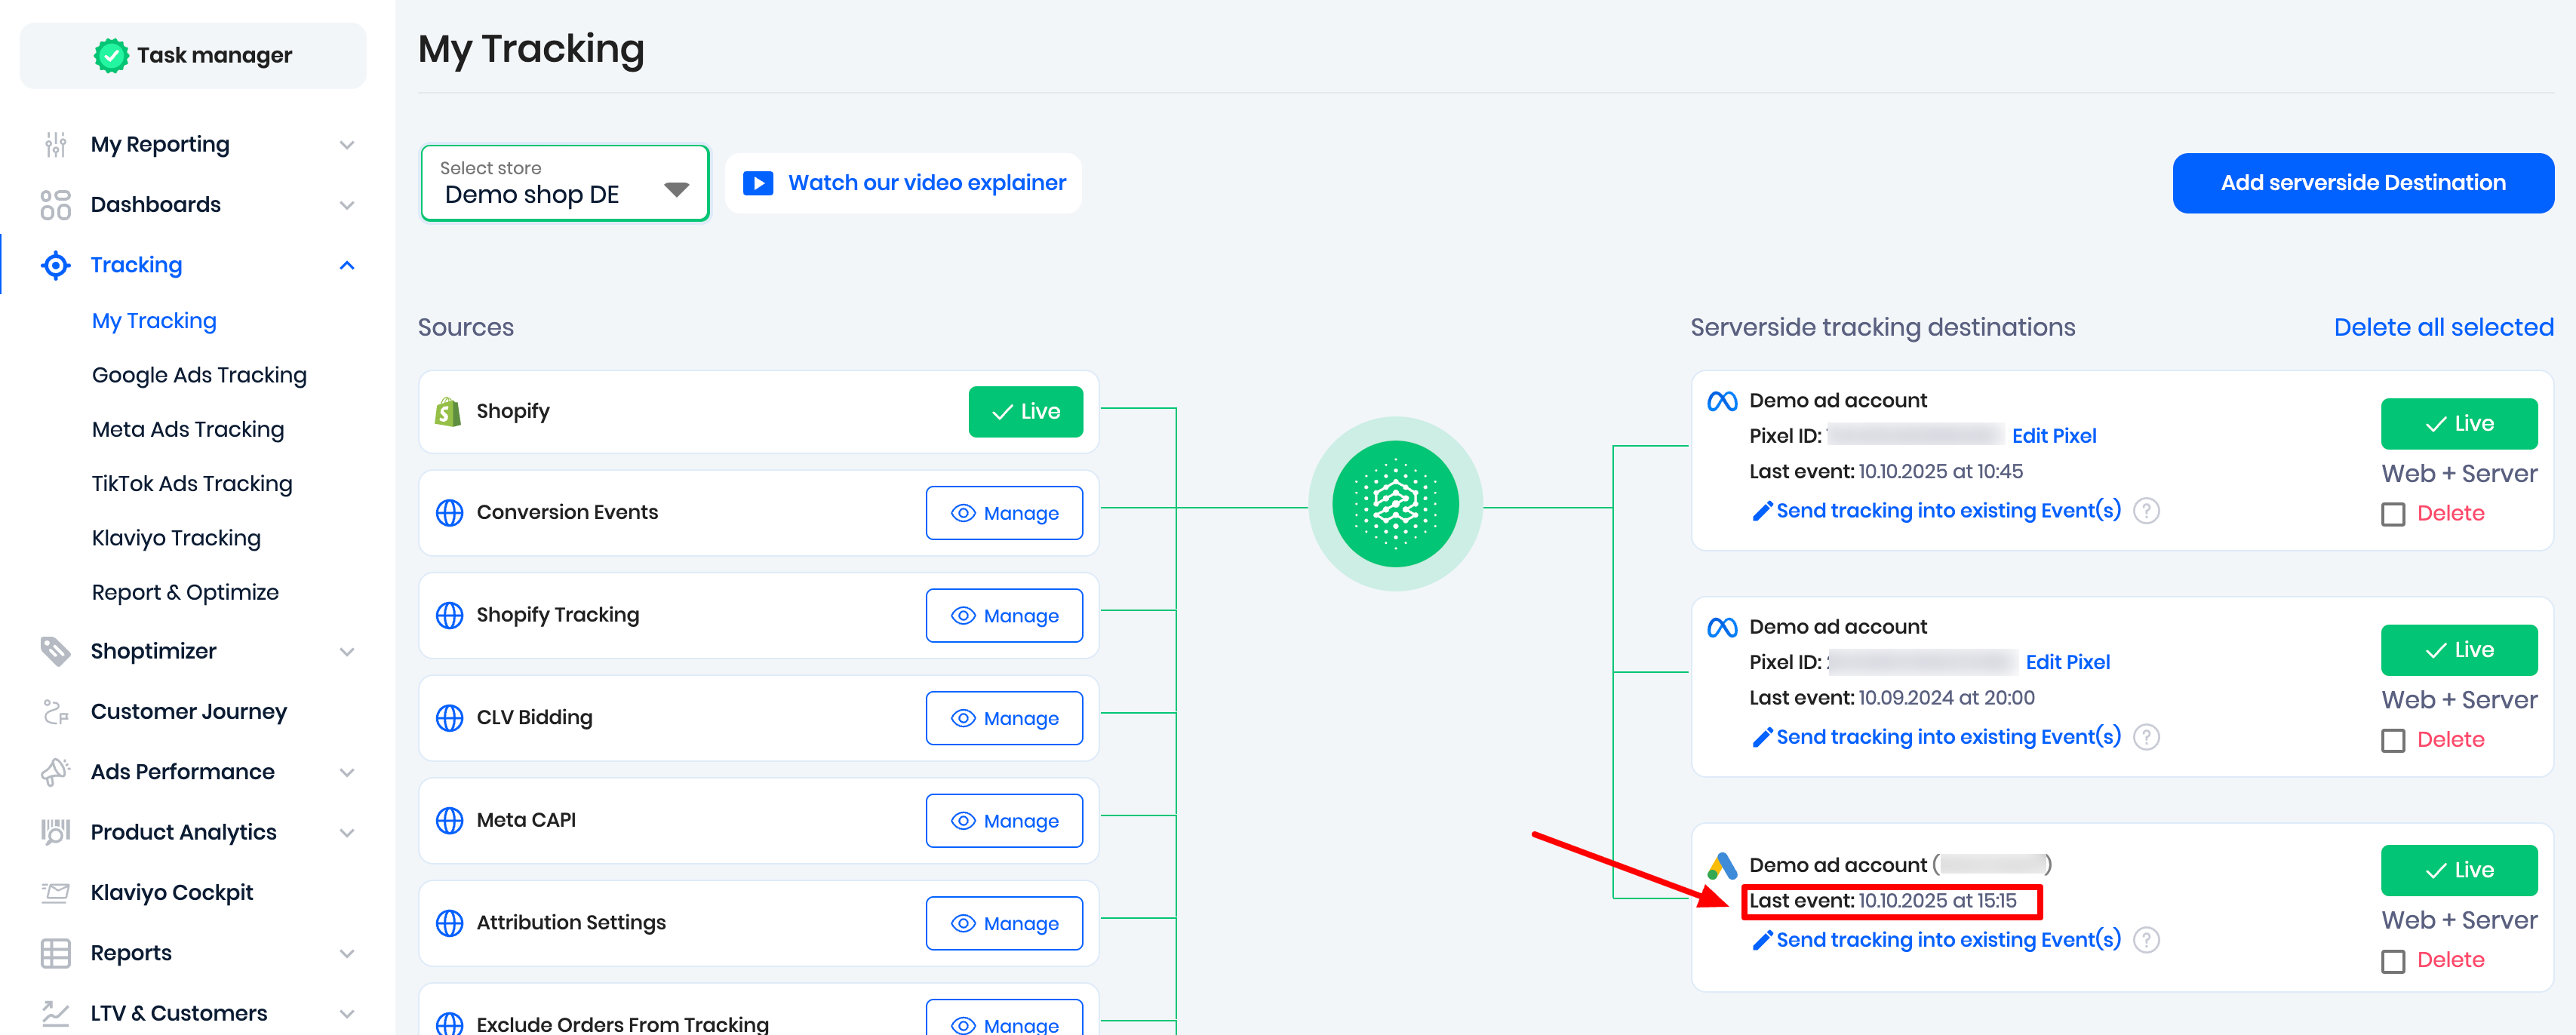Viewport: 2576px width, 1035px height.
Task: Open the Select store dropdown
Action: (x=565, y=184)
